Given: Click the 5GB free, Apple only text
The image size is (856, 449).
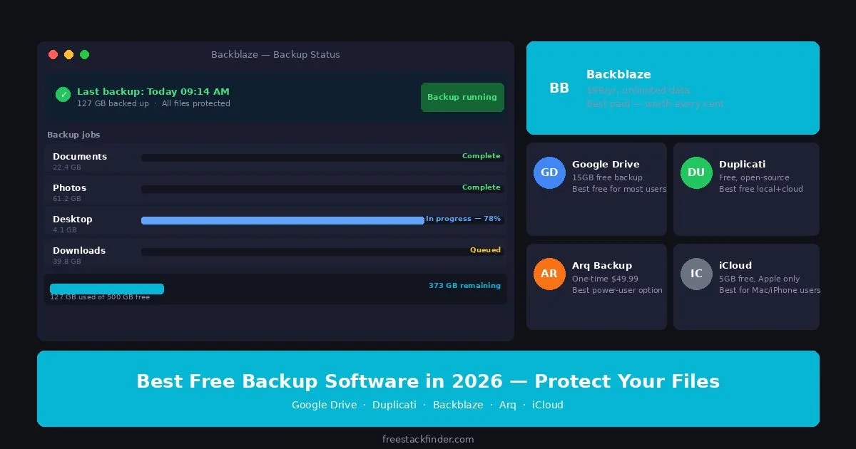Looking at the screenshot, I should pos(760,279).
